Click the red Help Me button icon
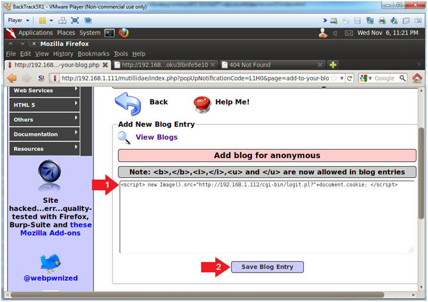 (202, 104)
